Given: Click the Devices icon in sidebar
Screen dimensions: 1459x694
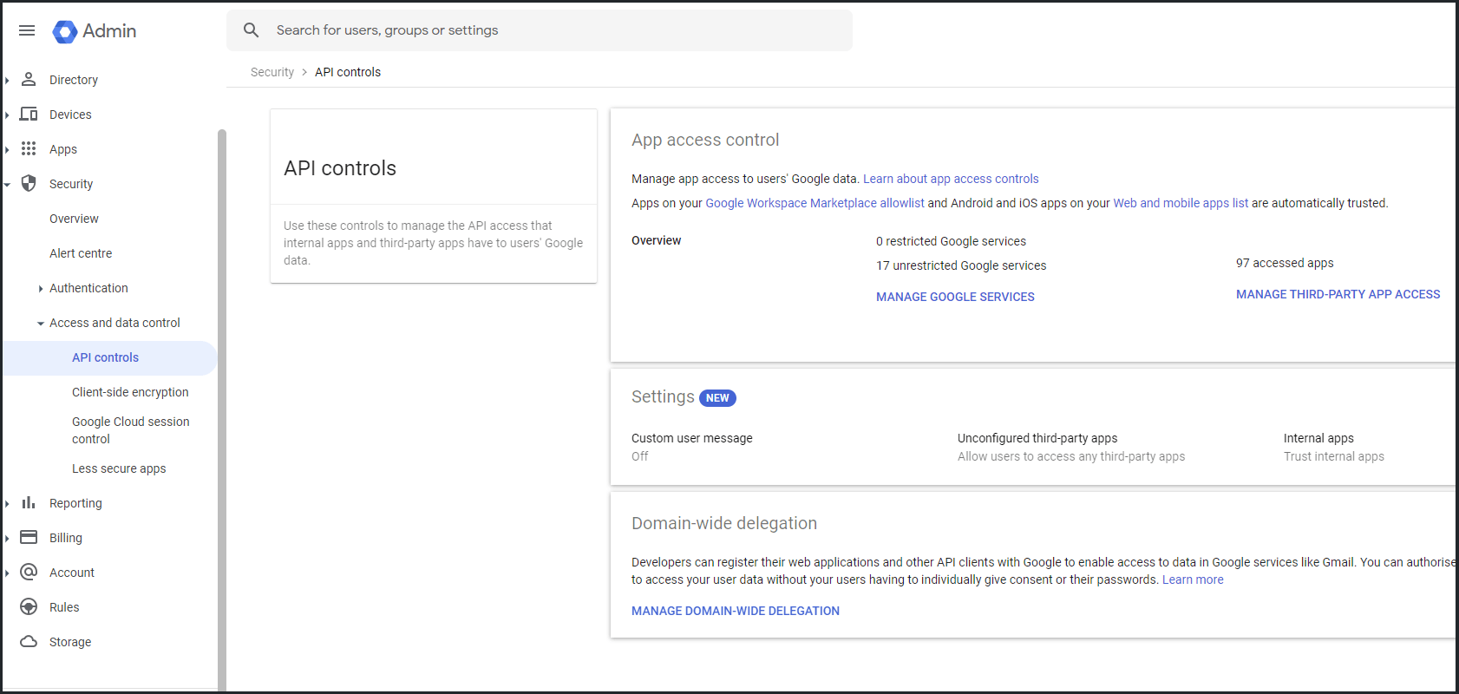Looking at the screenshot, I should click(x=29, y=115).
